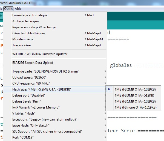Click Formatage automatique

(55, 15)
